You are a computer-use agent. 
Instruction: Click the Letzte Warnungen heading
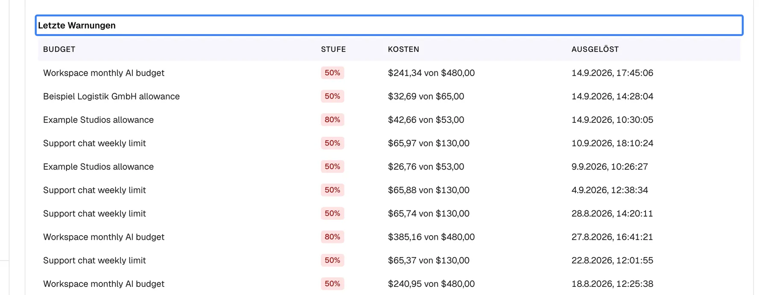[389, 25]
